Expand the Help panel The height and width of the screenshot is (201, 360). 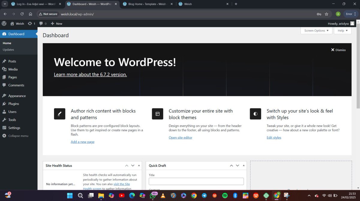click(x=343, y=31)
